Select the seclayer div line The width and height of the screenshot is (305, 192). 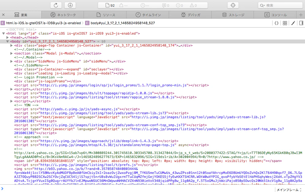click(x=69, y=69)
